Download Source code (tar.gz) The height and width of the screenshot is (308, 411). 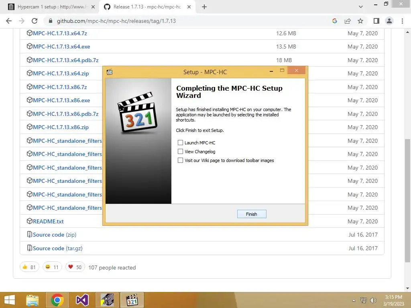tap(58, 248)
